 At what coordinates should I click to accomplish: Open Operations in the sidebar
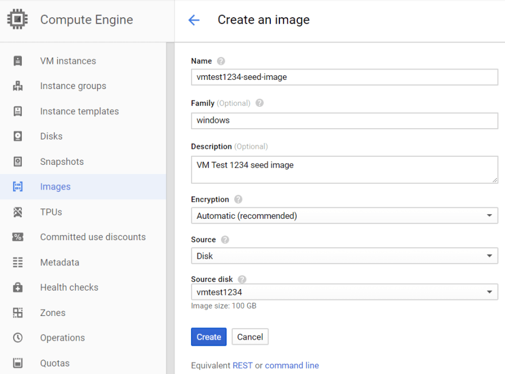pyautogui.click(x=83, y=338)
